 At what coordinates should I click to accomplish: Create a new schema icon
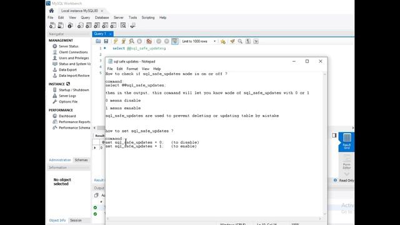pyautogui.click(x=81, y=25)
